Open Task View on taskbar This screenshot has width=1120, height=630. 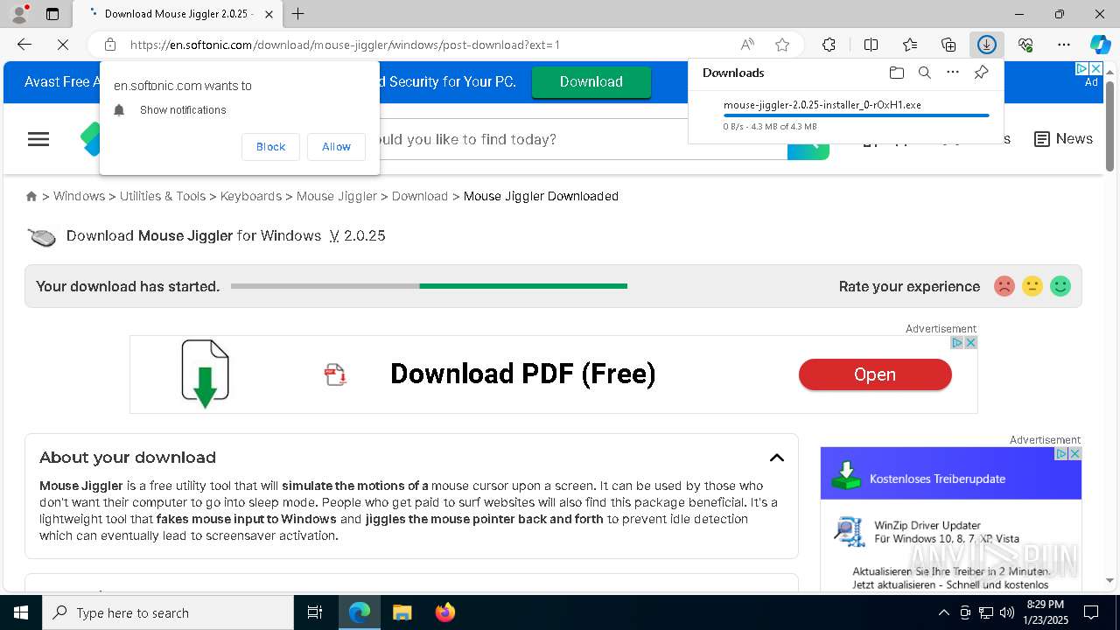[x=315, y=612]
